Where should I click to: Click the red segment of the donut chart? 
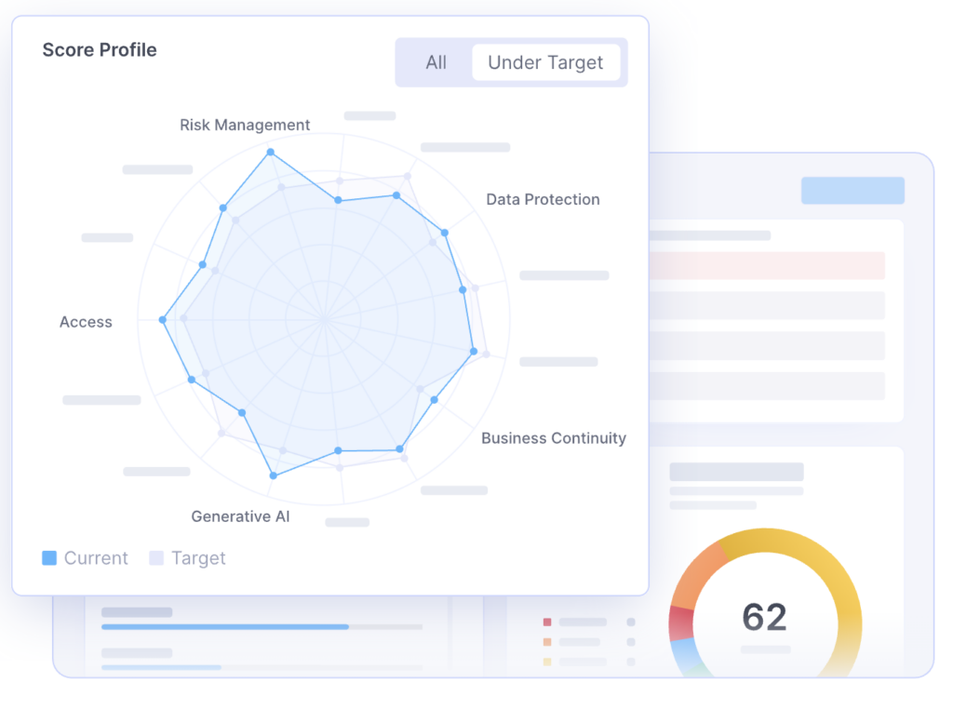(x=680, y=622)
